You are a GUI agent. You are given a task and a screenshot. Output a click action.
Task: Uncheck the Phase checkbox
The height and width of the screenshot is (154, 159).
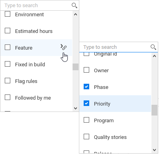pos(86,87)
